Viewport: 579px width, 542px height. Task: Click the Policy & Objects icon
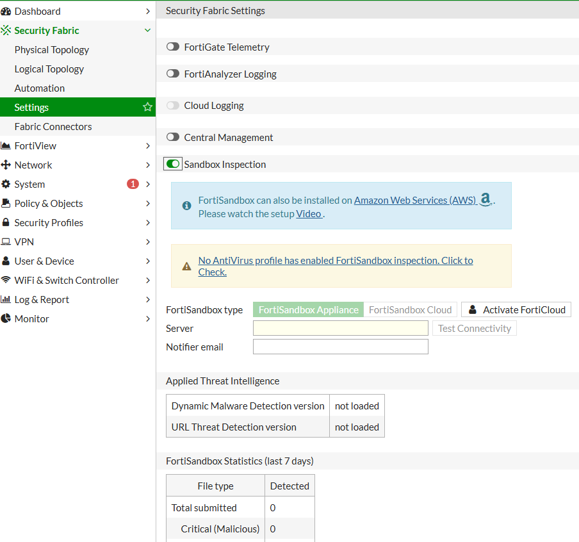6,203
